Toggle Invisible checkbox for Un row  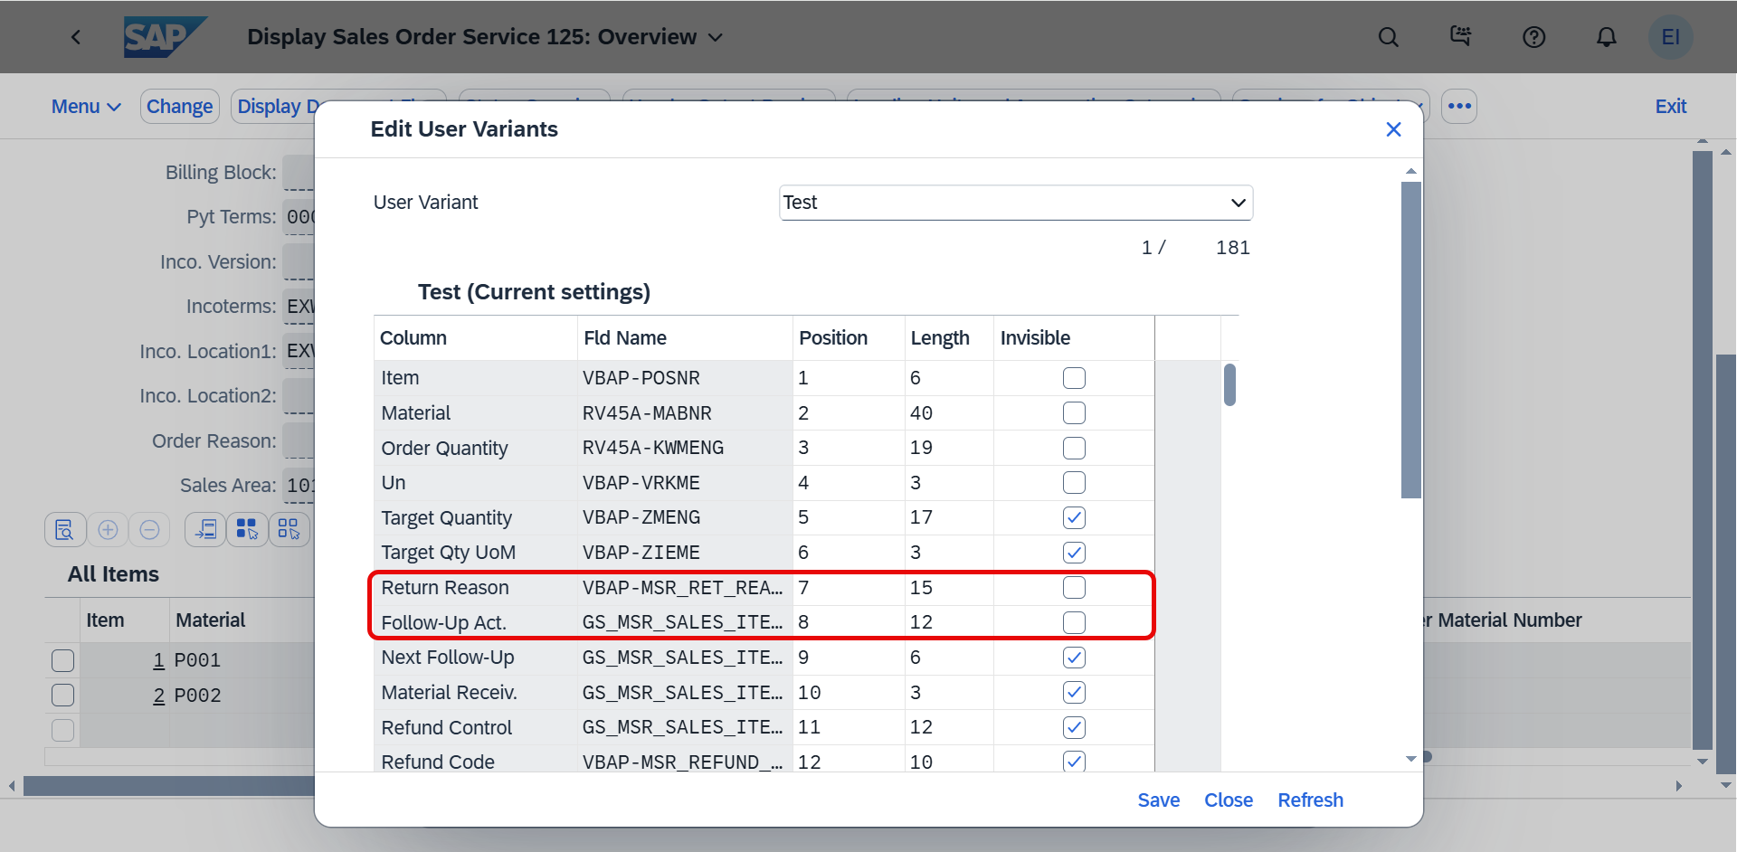click(1074, 483)
